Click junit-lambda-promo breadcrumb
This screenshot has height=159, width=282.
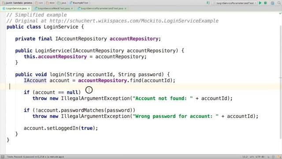point(17,3)
